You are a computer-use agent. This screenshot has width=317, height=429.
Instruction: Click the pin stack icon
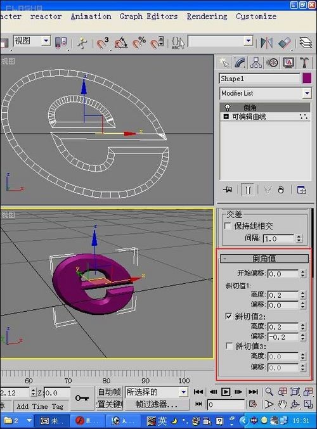point(227,189)
